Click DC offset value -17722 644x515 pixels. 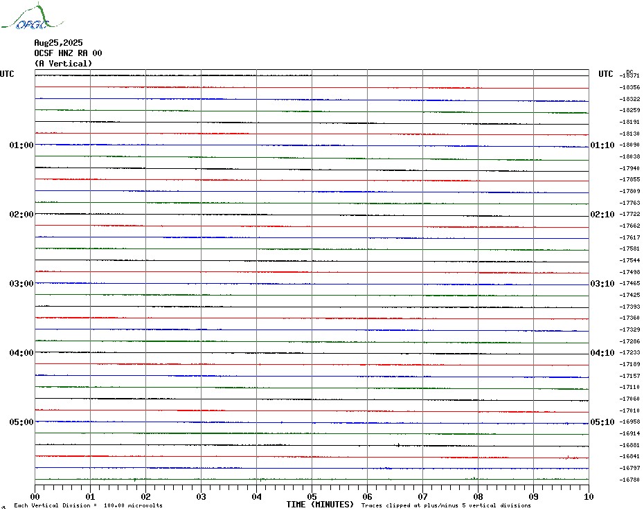[x=629, y=214]
